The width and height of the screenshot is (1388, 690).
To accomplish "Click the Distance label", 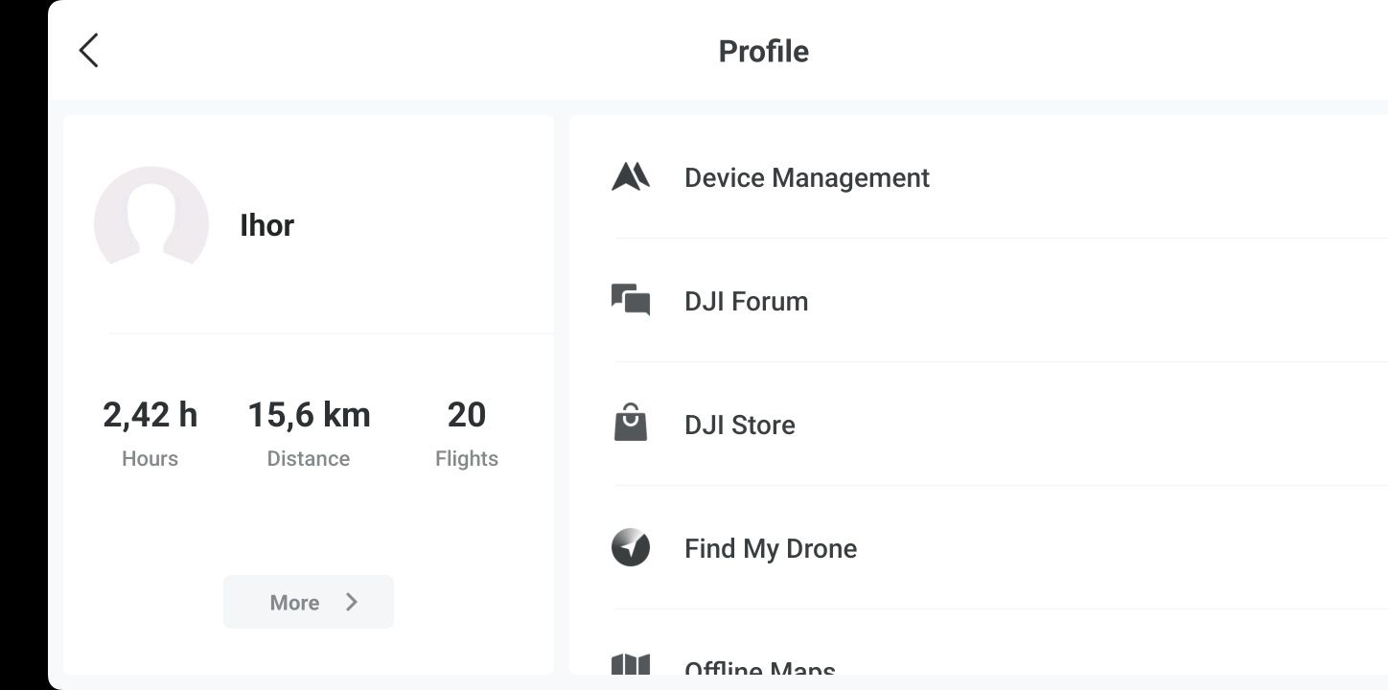I will 309,459.
